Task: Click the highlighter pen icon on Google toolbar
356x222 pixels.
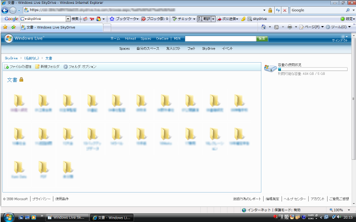Action: (x=243, y=19)
